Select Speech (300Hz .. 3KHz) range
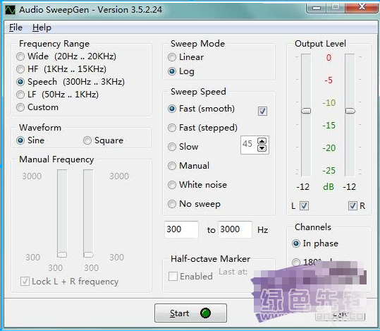Viewport: 380px width, 331px height. point(71,82)
